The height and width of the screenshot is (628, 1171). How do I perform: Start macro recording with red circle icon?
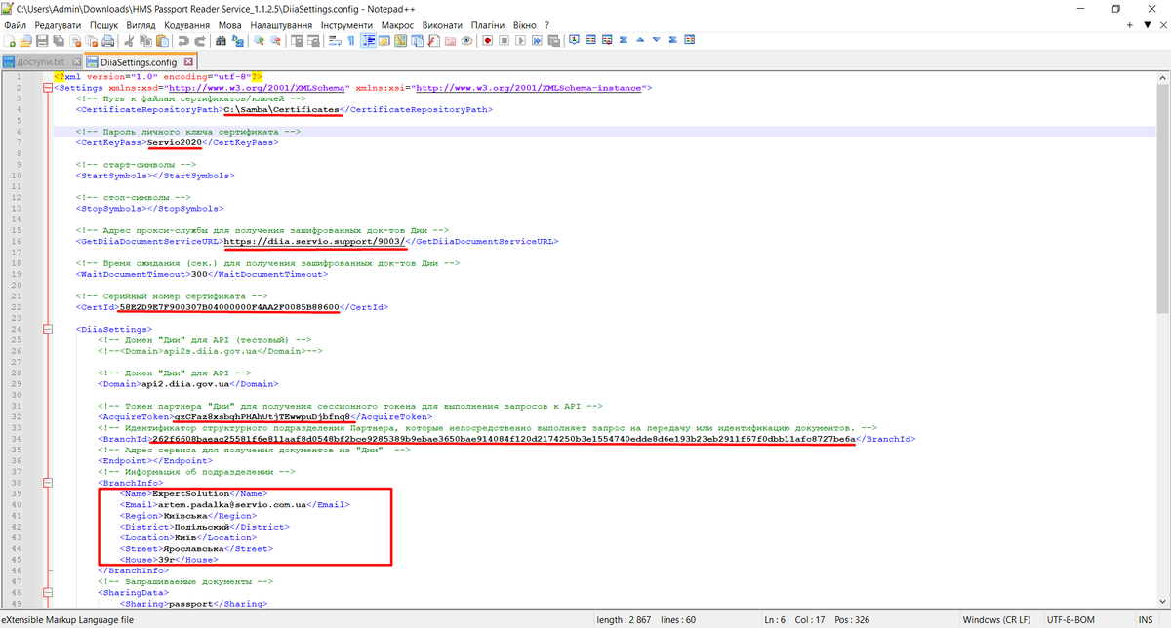tap(487, 41)
